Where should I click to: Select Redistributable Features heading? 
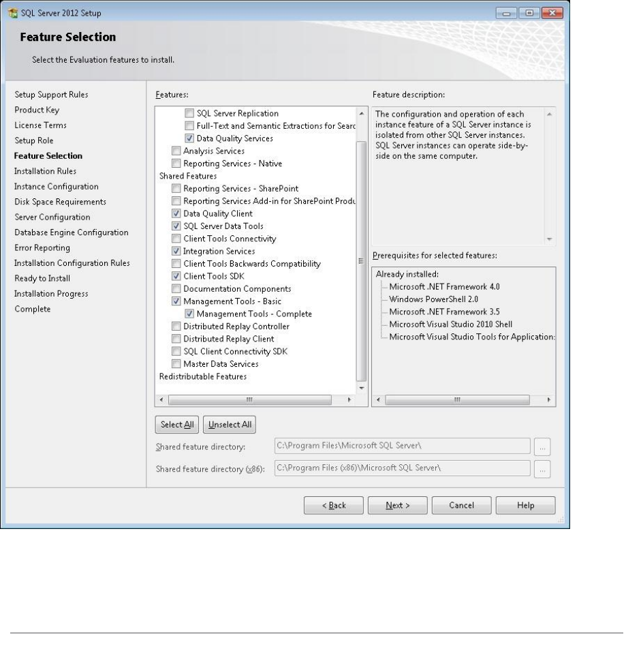point(203,376)
